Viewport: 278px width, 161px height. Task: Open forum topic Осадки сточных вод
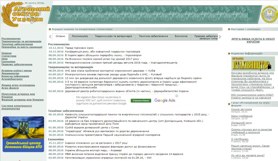[x=251, y=131]
